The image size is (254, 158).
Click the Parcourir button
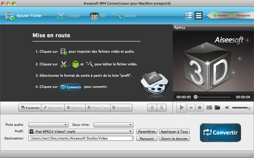(x=147, y=139)
